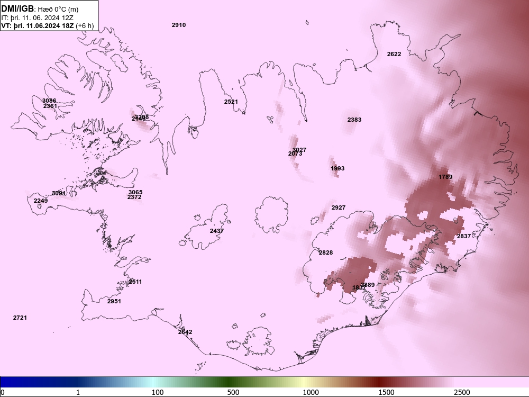
Task: Click the colorbar label 100
Action: [158, 393]
